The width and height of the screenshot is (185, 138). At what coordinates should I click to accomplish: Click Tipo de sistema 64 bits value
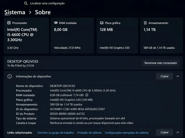click(87, 118)
